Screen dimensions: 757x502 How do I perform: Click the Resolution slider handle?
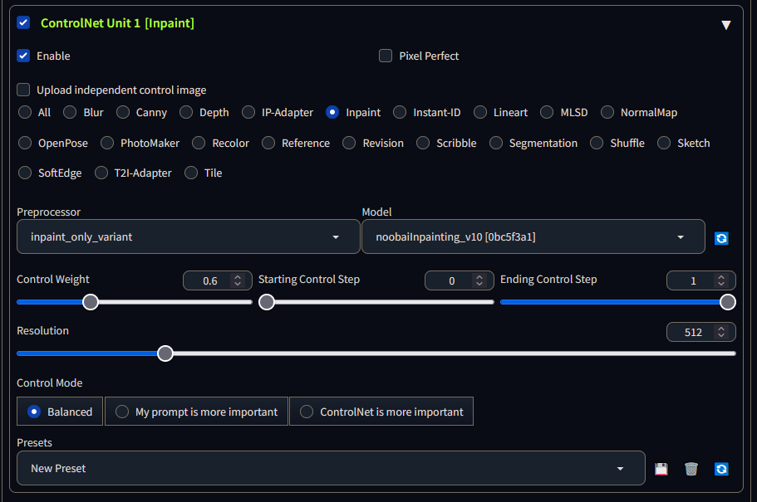click(165, 353)
